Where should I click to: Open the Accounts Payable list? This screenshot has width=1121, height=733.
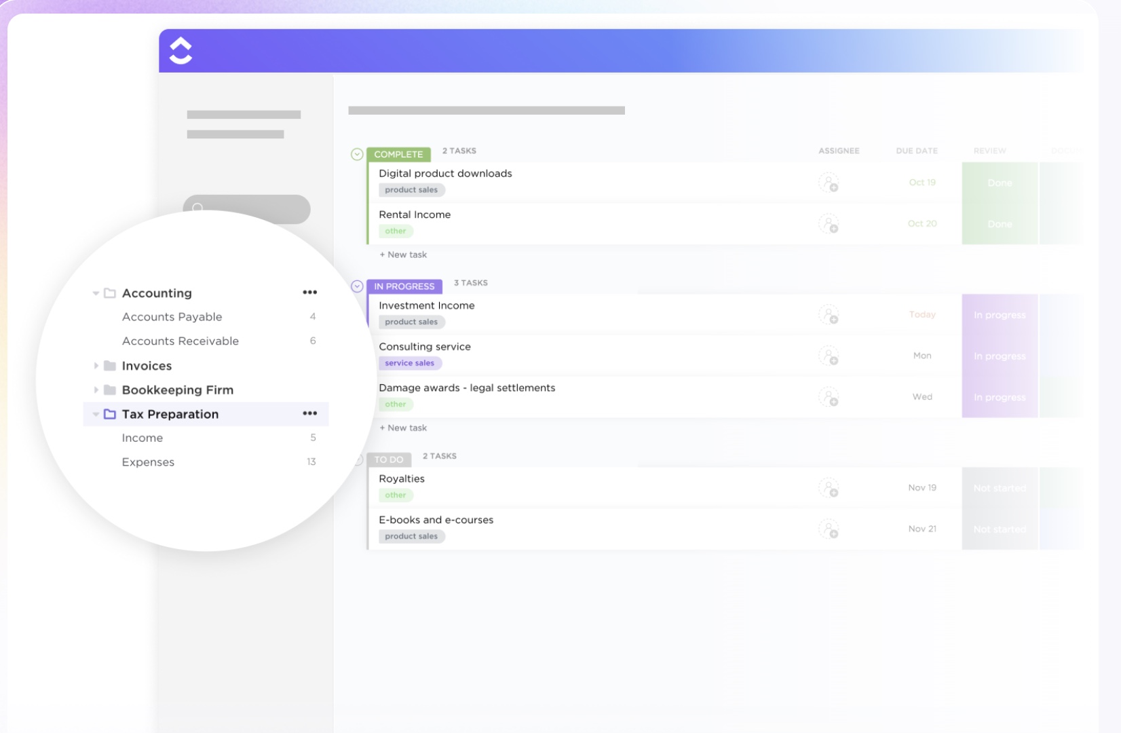pos(172,317)
